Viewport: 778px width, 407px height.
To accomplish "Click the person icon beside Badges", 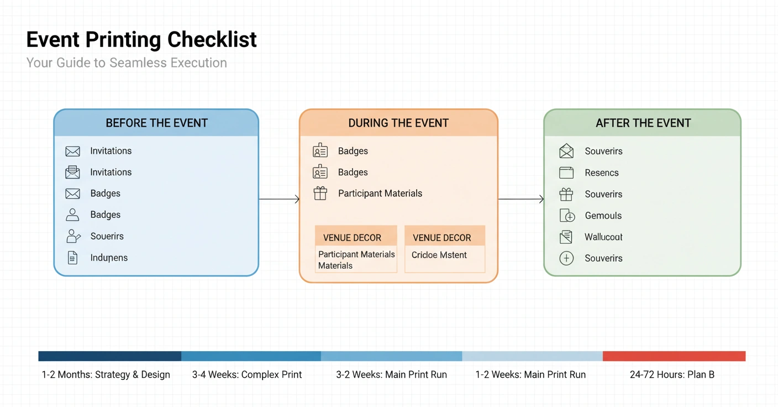I will click(x=72, y=215).
